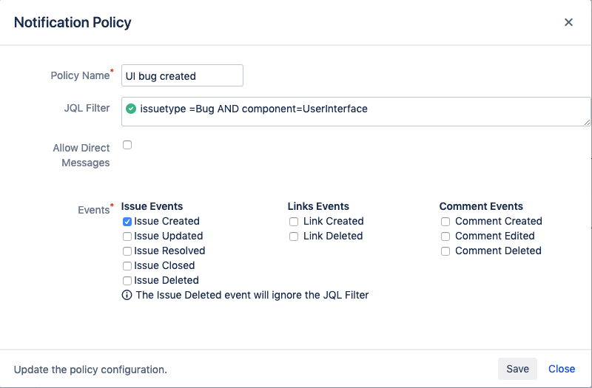Uncheck the Issue Created checkbox

click(x=127, y=221)
